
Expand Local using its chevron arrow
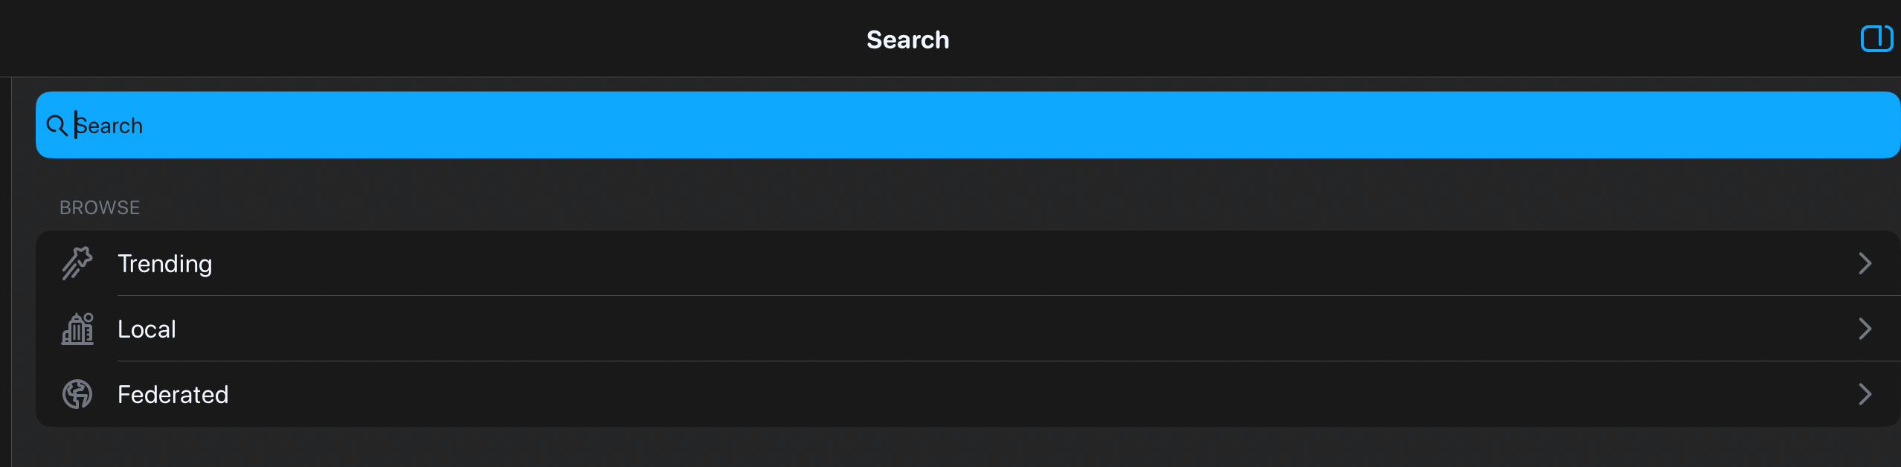coord(1865,329)
